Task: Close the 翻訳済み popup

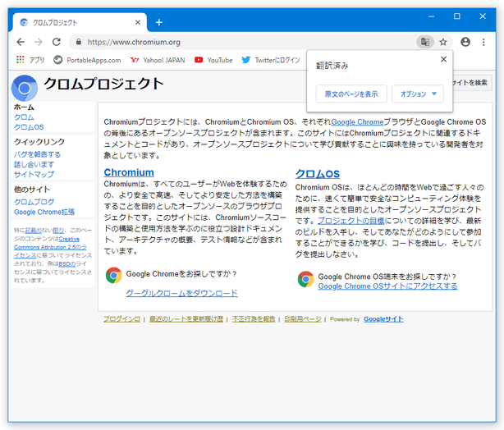Action: [443, 59]
